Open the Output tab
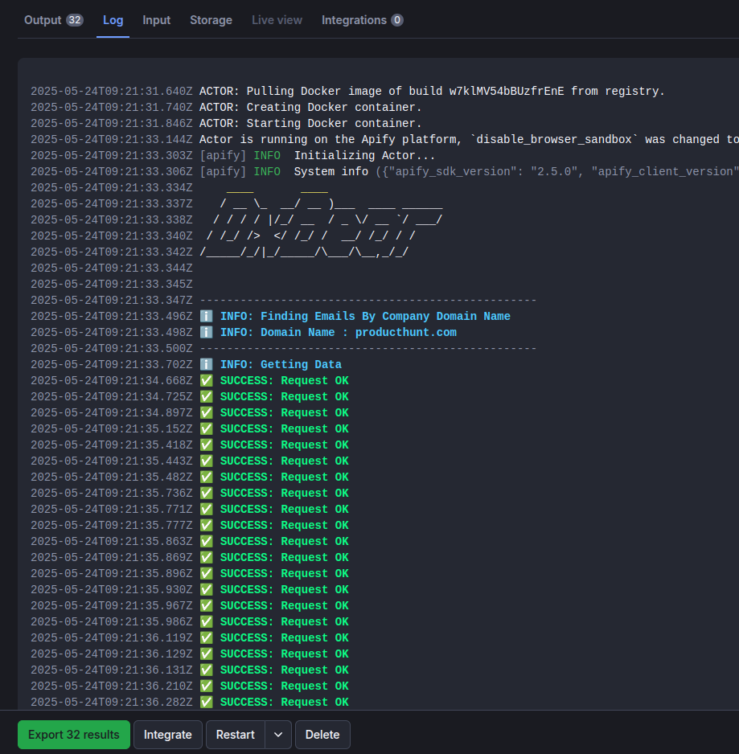The image size is (739, 754). (53, 20)
